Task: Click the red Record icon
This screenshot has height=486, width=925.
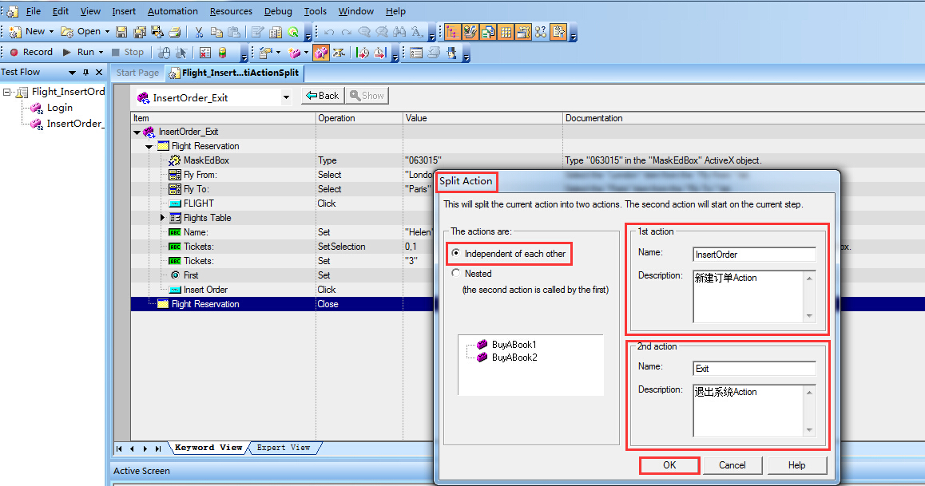Action: click(x=14, y=52)
